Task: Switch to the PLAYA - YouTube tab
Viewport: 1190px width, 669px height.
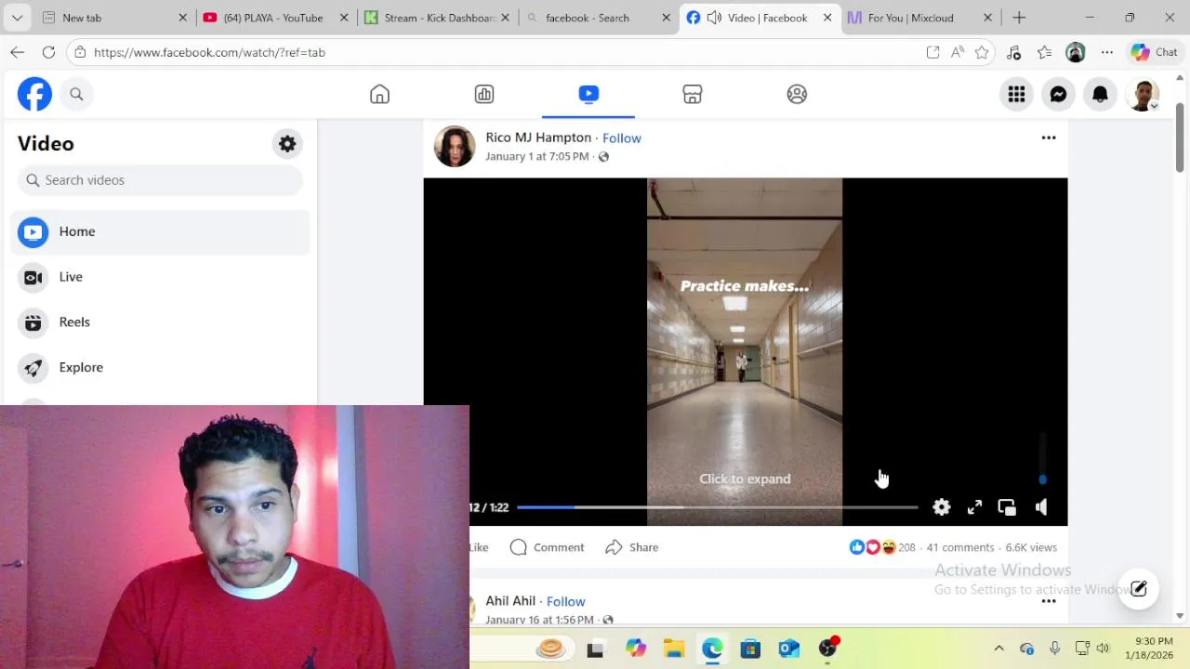Action: point(273,18)
